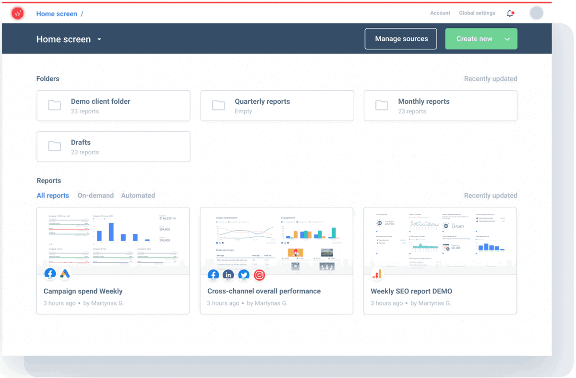Screen dimensions: 576x378
Task: Open notifications via the bell icon
Action: tap(510, 13)
